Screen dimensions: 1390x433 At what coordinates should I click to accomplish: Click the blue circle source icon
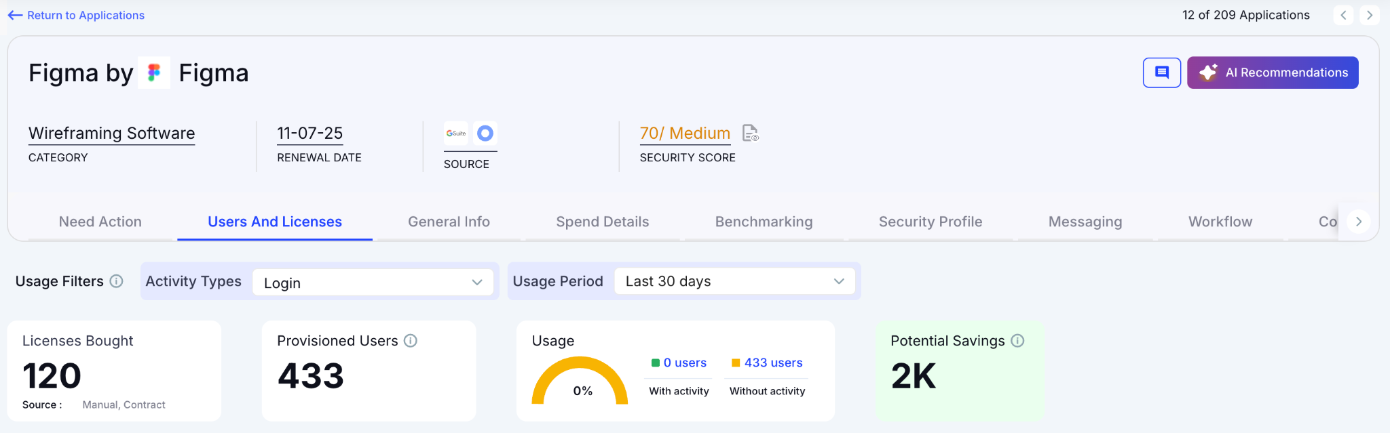(x=485, y=133)
